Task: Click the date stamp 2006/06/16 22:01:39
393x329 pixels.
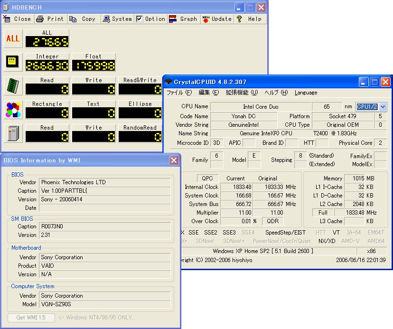Action: click(x=361, y=260)
